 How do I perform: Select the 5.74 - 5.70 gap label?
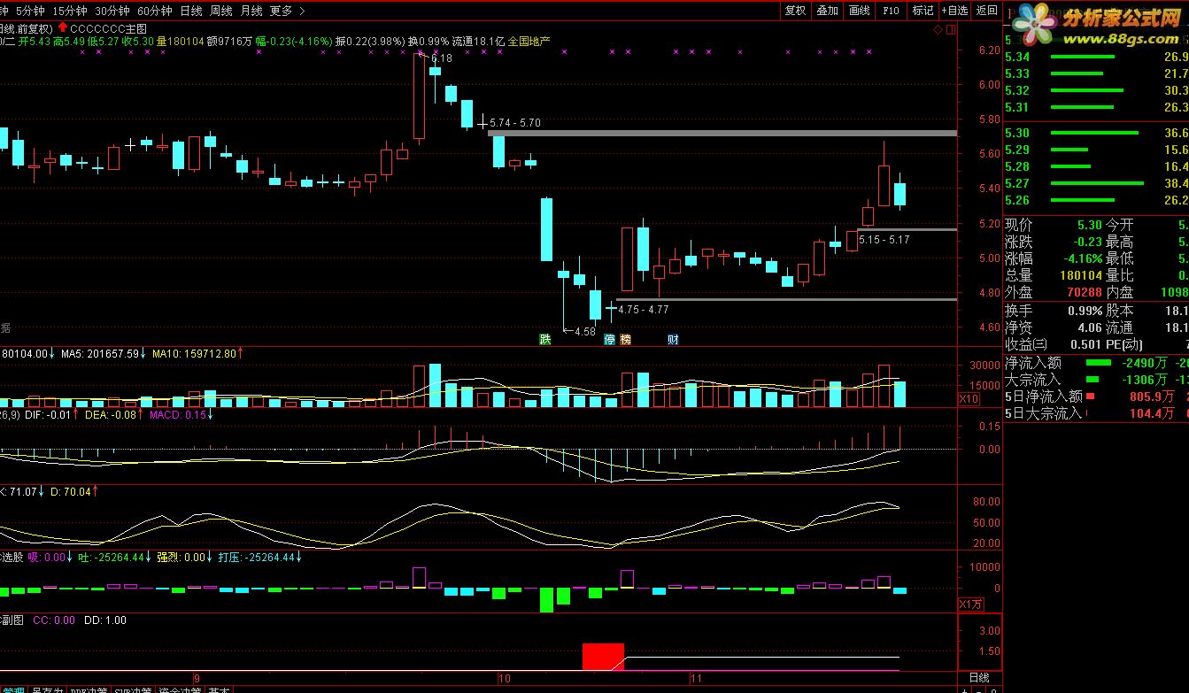514,123
